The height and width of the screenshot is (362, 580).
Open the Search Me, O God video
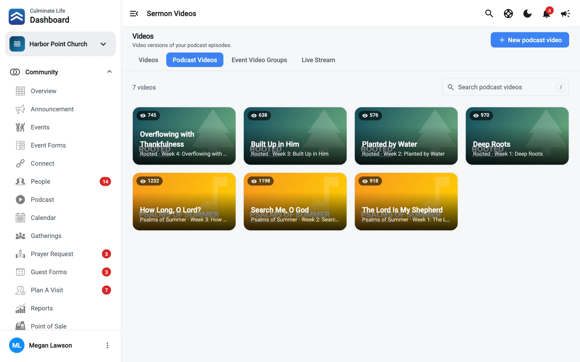point(295,202)
